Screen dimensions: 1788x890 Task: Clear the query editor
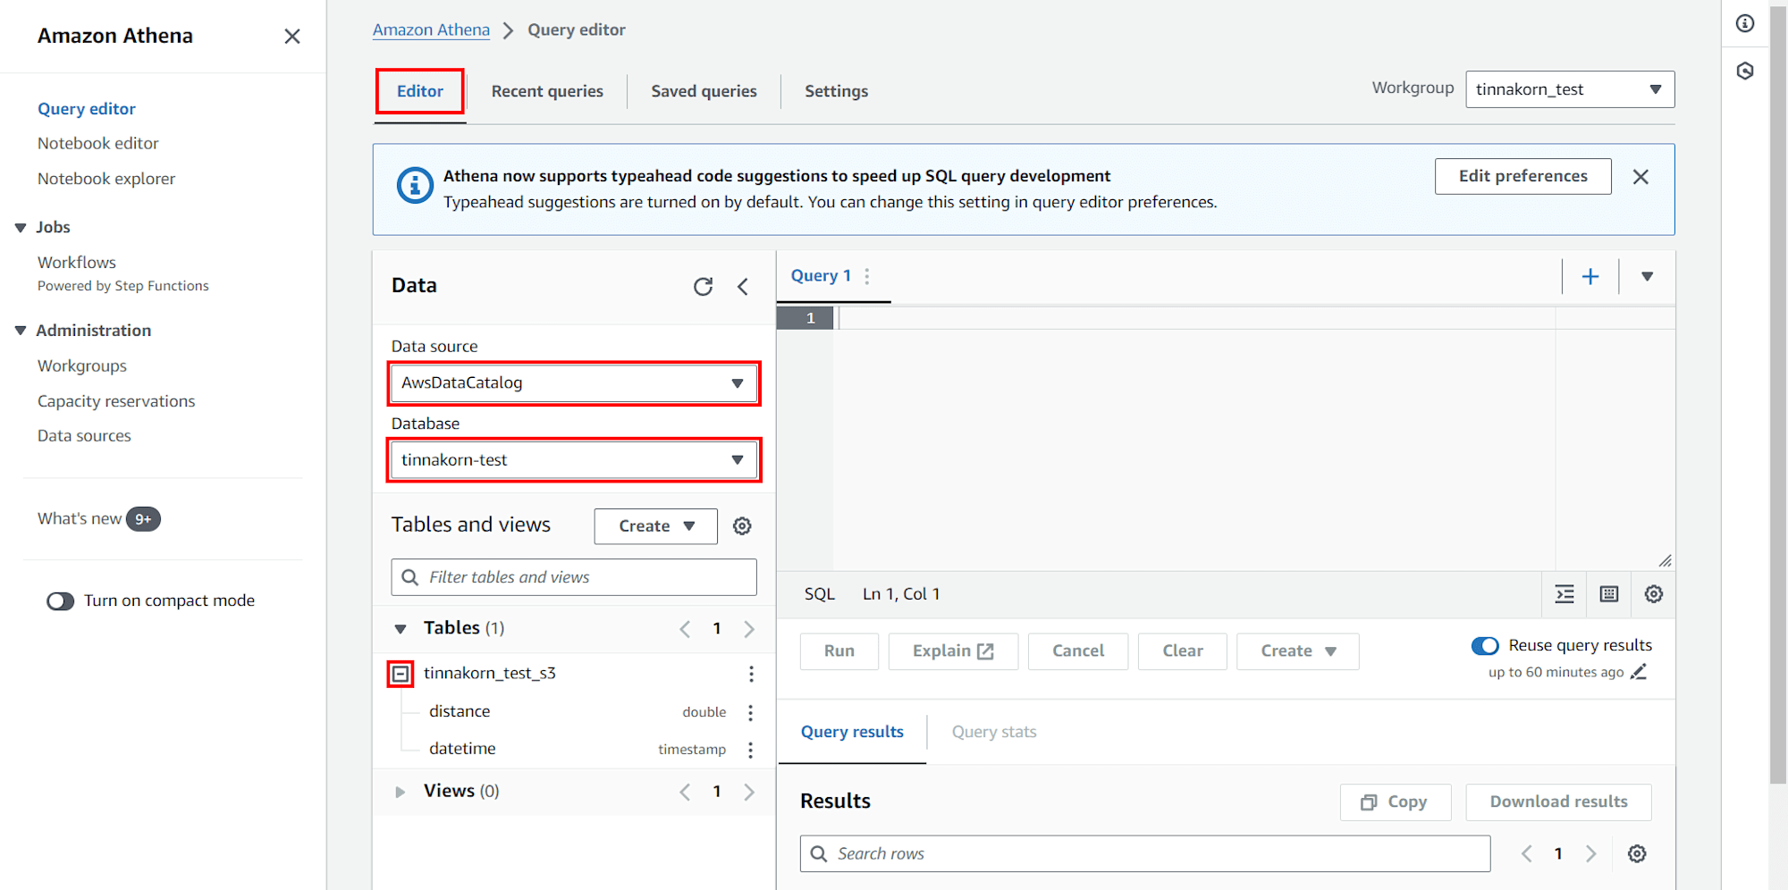(1183, 651)
